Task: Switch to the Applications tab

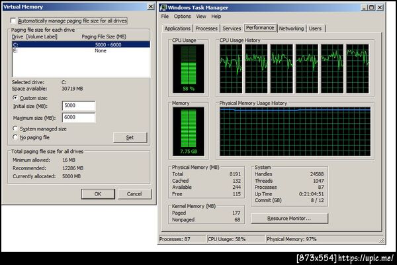Action: click(177, 28)
